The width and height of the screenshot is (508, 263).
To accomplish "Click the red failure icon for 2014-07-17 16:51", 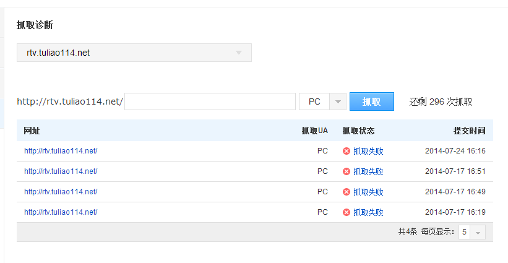I will coord(347,171).
